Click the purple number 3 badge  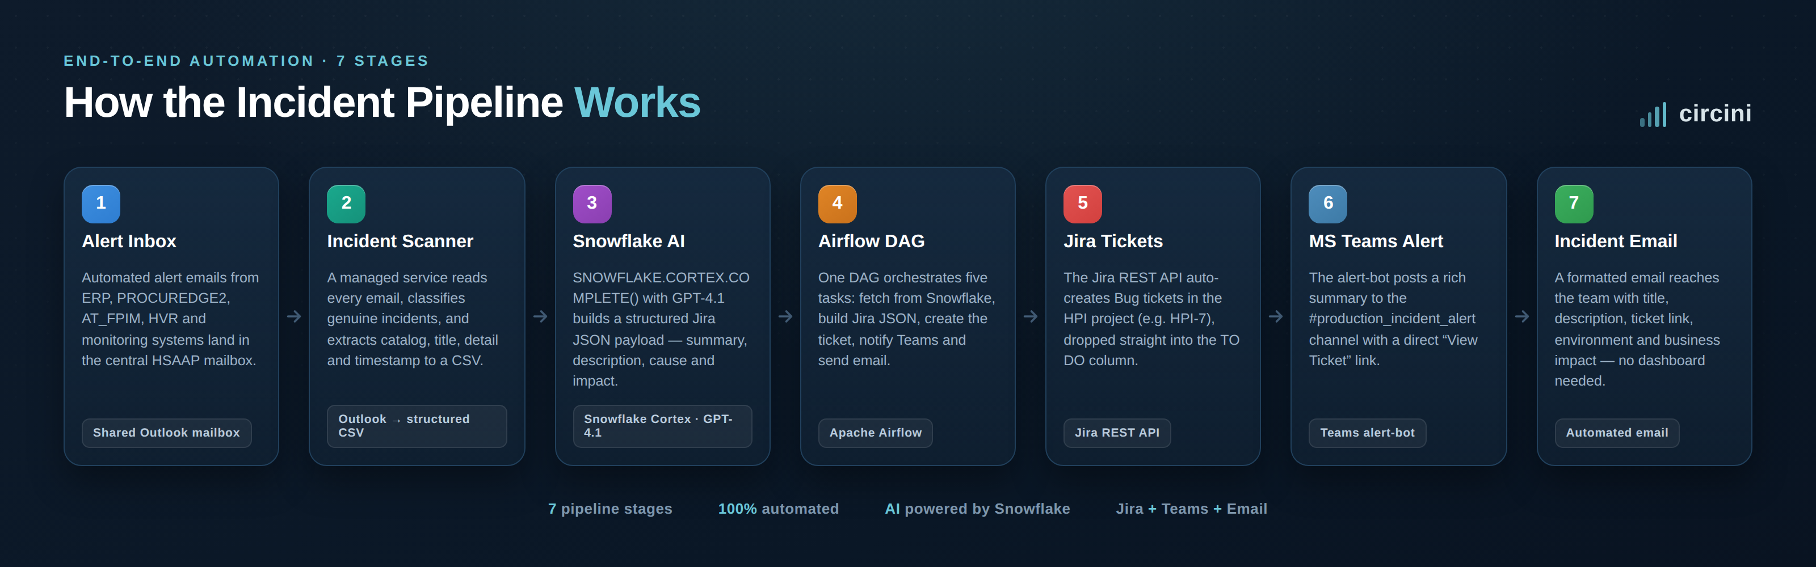tap(592, 204)
